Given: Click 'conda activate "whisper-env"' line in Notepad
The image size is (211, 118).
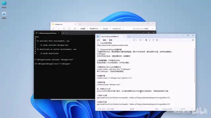Looking at the screenshot, I should coord(108,85).
